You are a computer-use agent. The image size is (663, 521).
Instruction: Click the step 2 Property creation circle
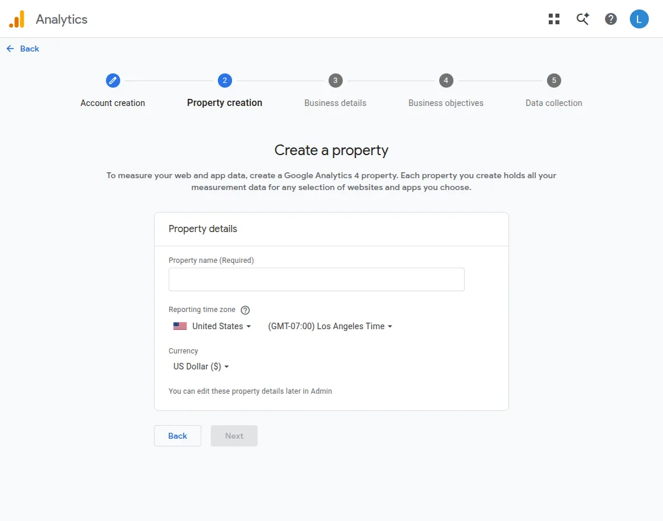[x=224, y=81]
